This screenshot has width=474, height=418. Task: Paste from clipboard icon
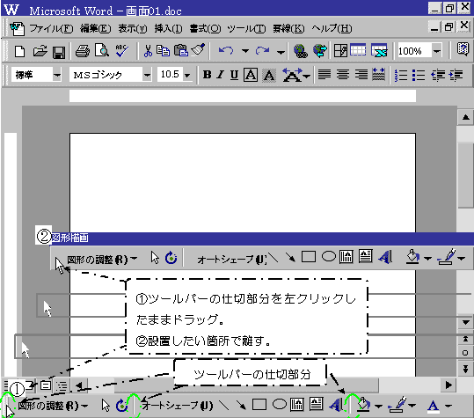pyautogui.click(x=181, y=50)
